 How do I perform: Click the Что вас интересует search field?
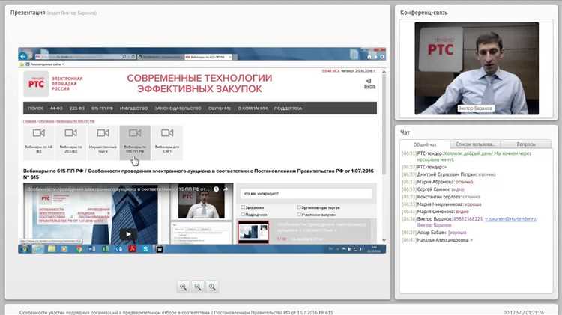tap(306, 193)
